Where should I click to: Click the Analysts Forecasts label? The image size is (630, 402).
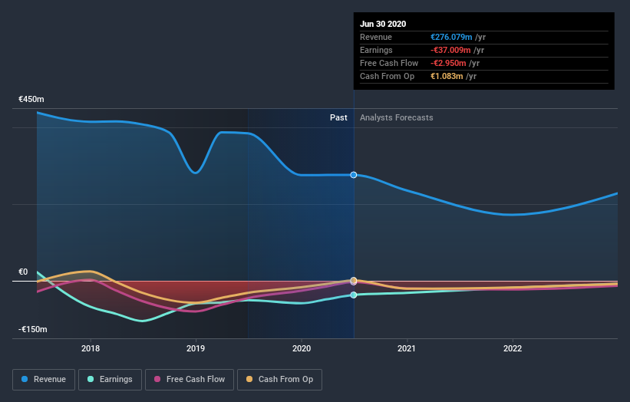click(x=396, y=117)
